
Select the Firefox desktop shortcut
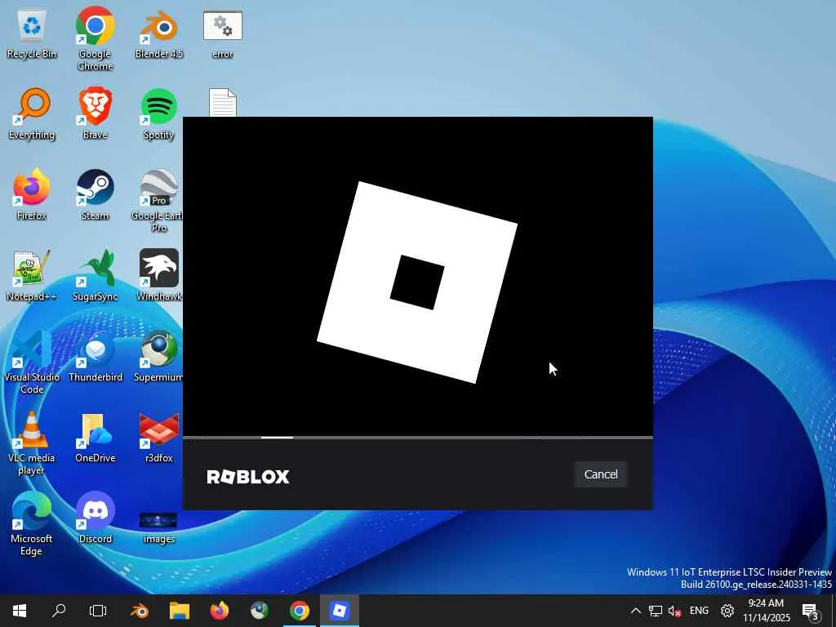32,195
